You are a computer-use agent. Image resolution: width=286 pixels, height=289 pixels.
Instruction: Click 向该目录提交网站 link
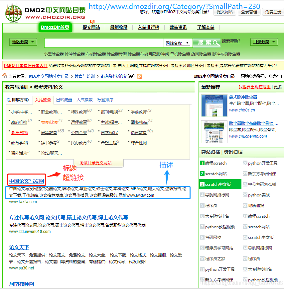[95, 163]
